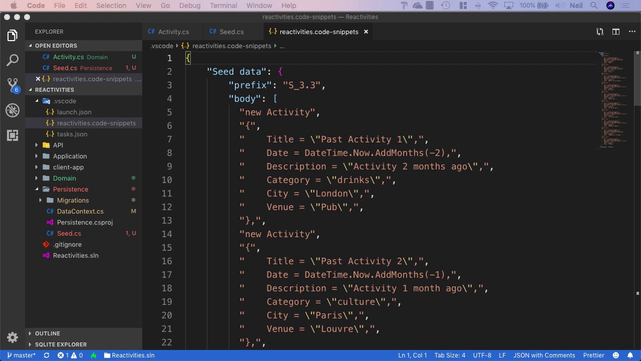Open the Extensions view in activity bar
Image resolution: width=641 pixels, height=361 pixels.
13,135
